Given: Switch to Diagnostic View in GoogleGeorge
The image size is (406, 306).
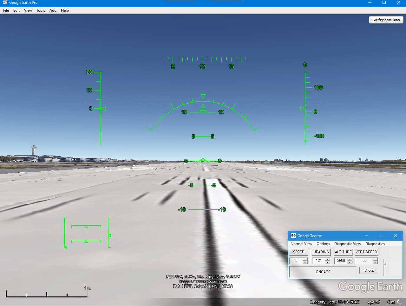Looking at the screenshot, I should coord(347,243).
